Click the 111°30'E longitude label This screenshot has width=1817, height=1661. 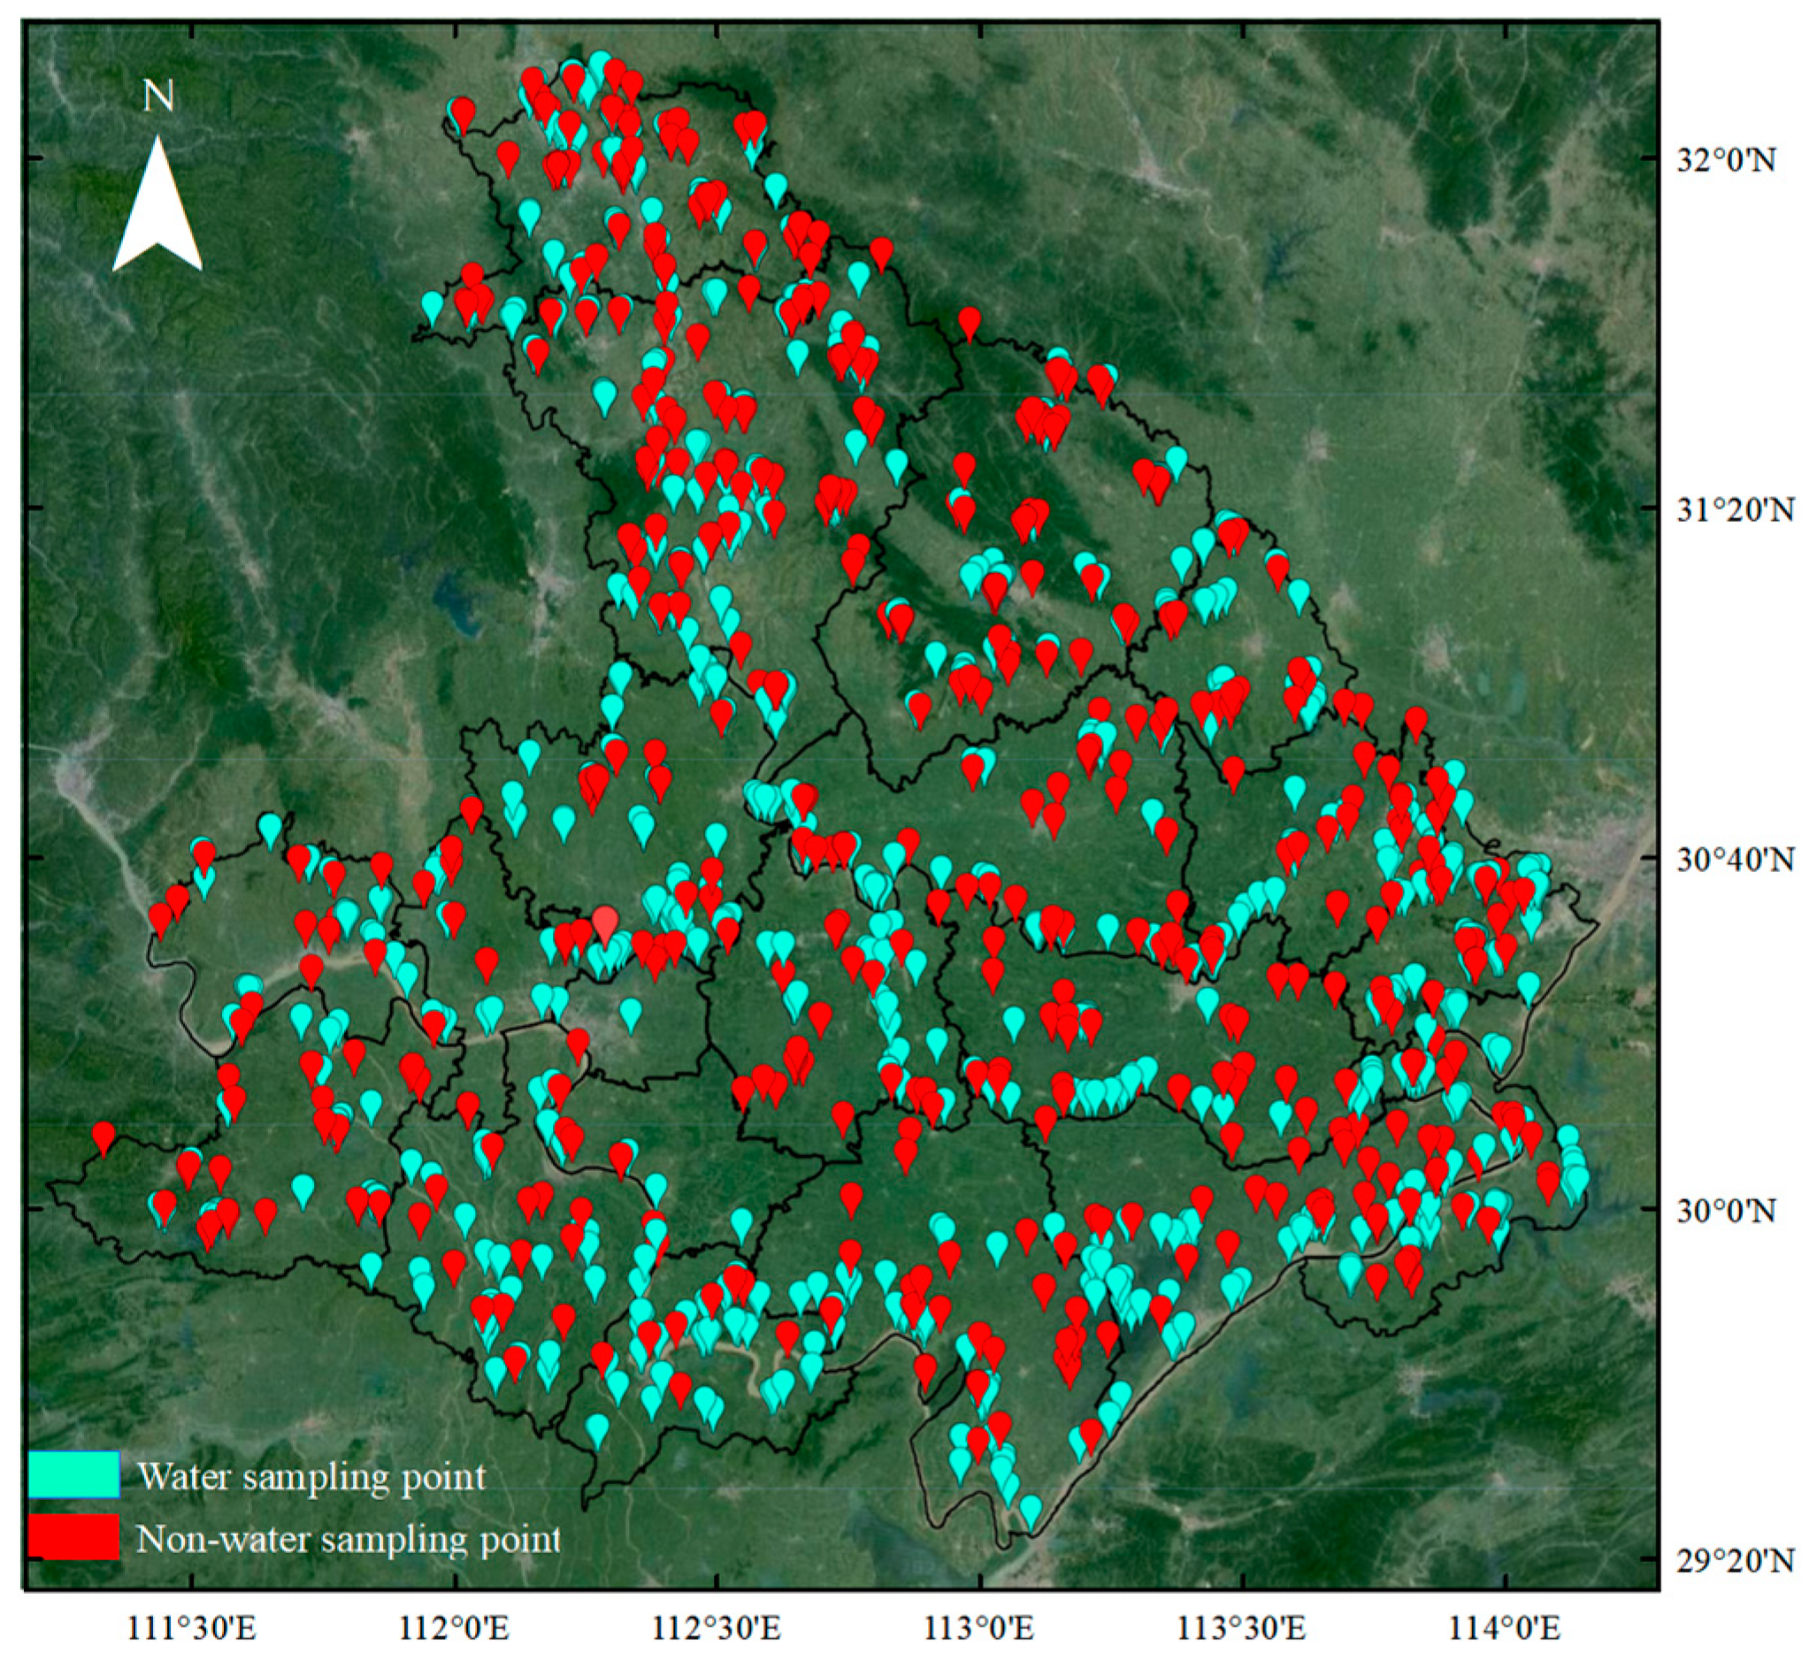point(193,1629)
